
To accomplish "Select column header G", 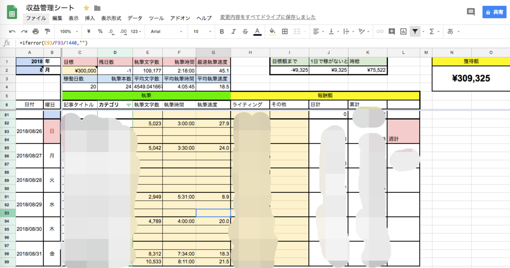I will pos(213,52).
